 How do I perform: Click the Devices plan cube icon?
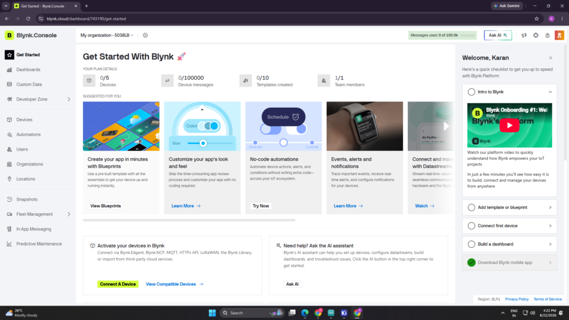click(89, 81)
